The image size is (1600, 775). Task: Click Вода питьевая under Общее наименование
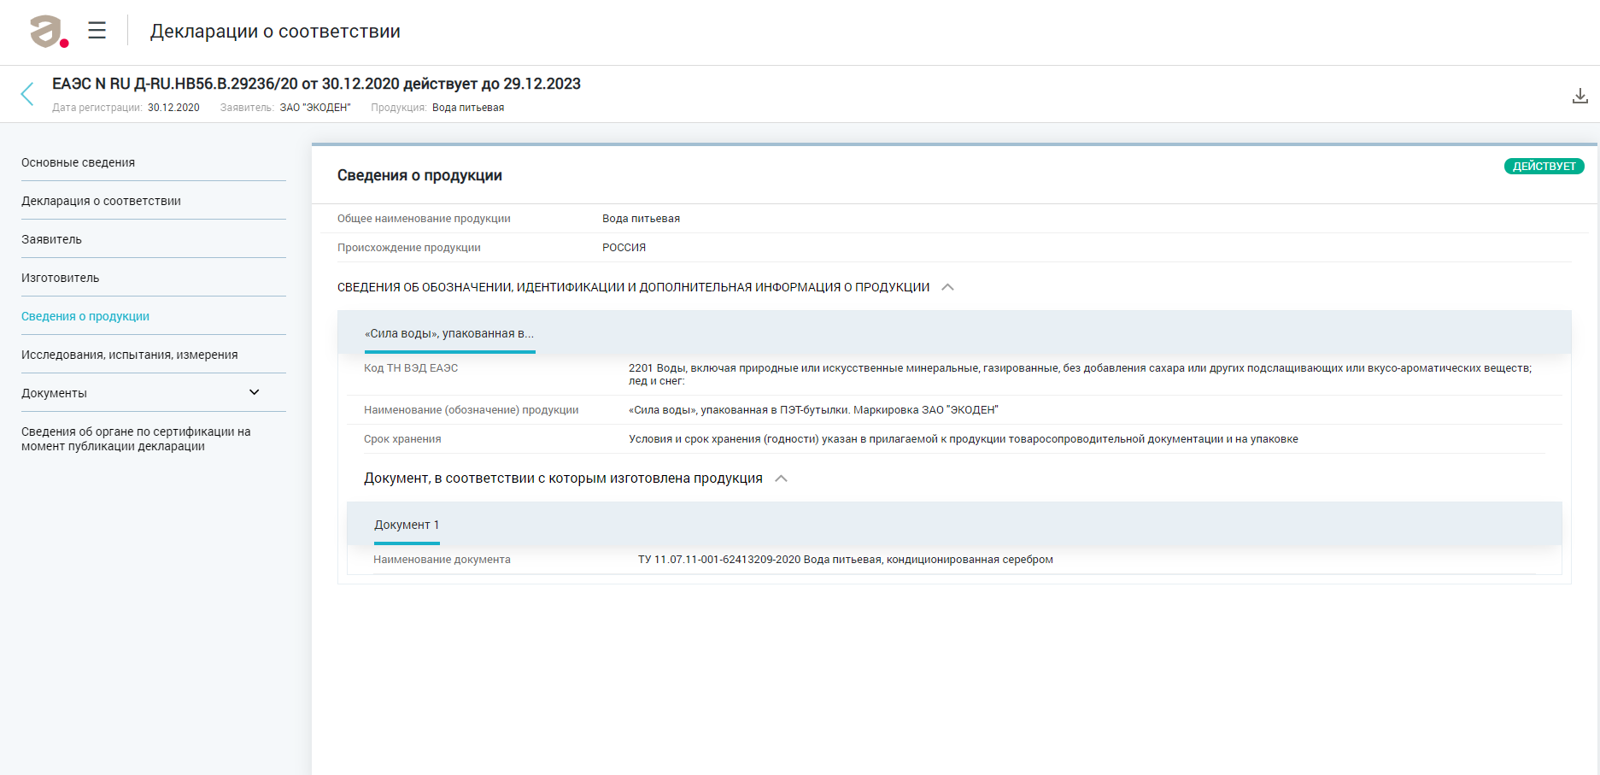[x=641, y=219]
